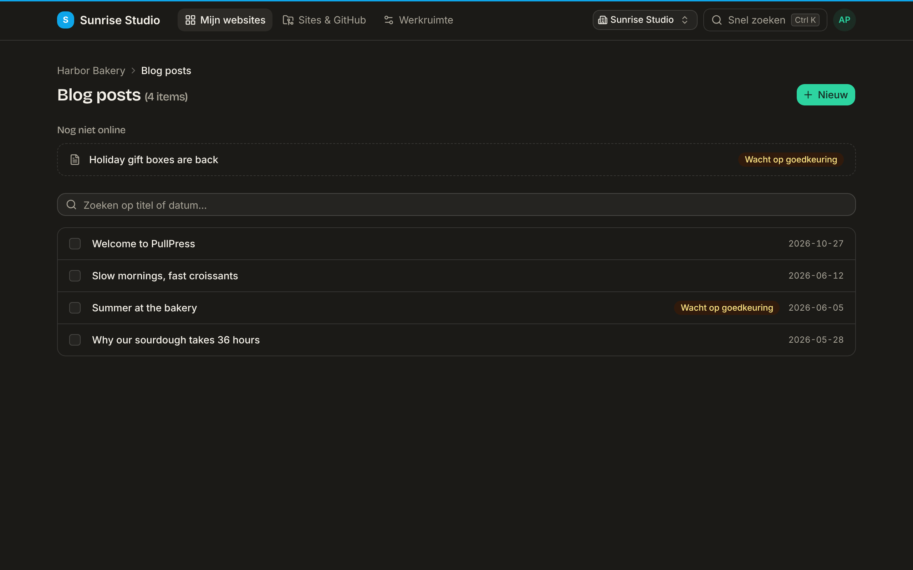Select the Slow mornings, fast croissants checkbox
913x570 pixels.
point(75,276)
